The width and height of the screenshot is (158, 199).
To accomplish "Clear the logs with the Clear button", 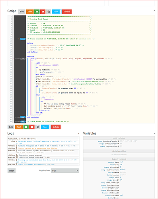I will tap(12, 171).
